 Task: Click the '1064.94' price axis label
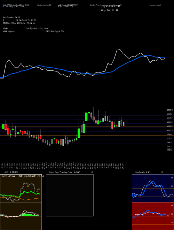[x=171, y=122]
